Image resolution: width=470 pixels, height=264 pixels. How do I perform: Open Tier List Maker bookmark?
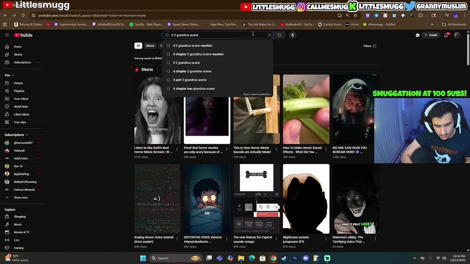259,25
